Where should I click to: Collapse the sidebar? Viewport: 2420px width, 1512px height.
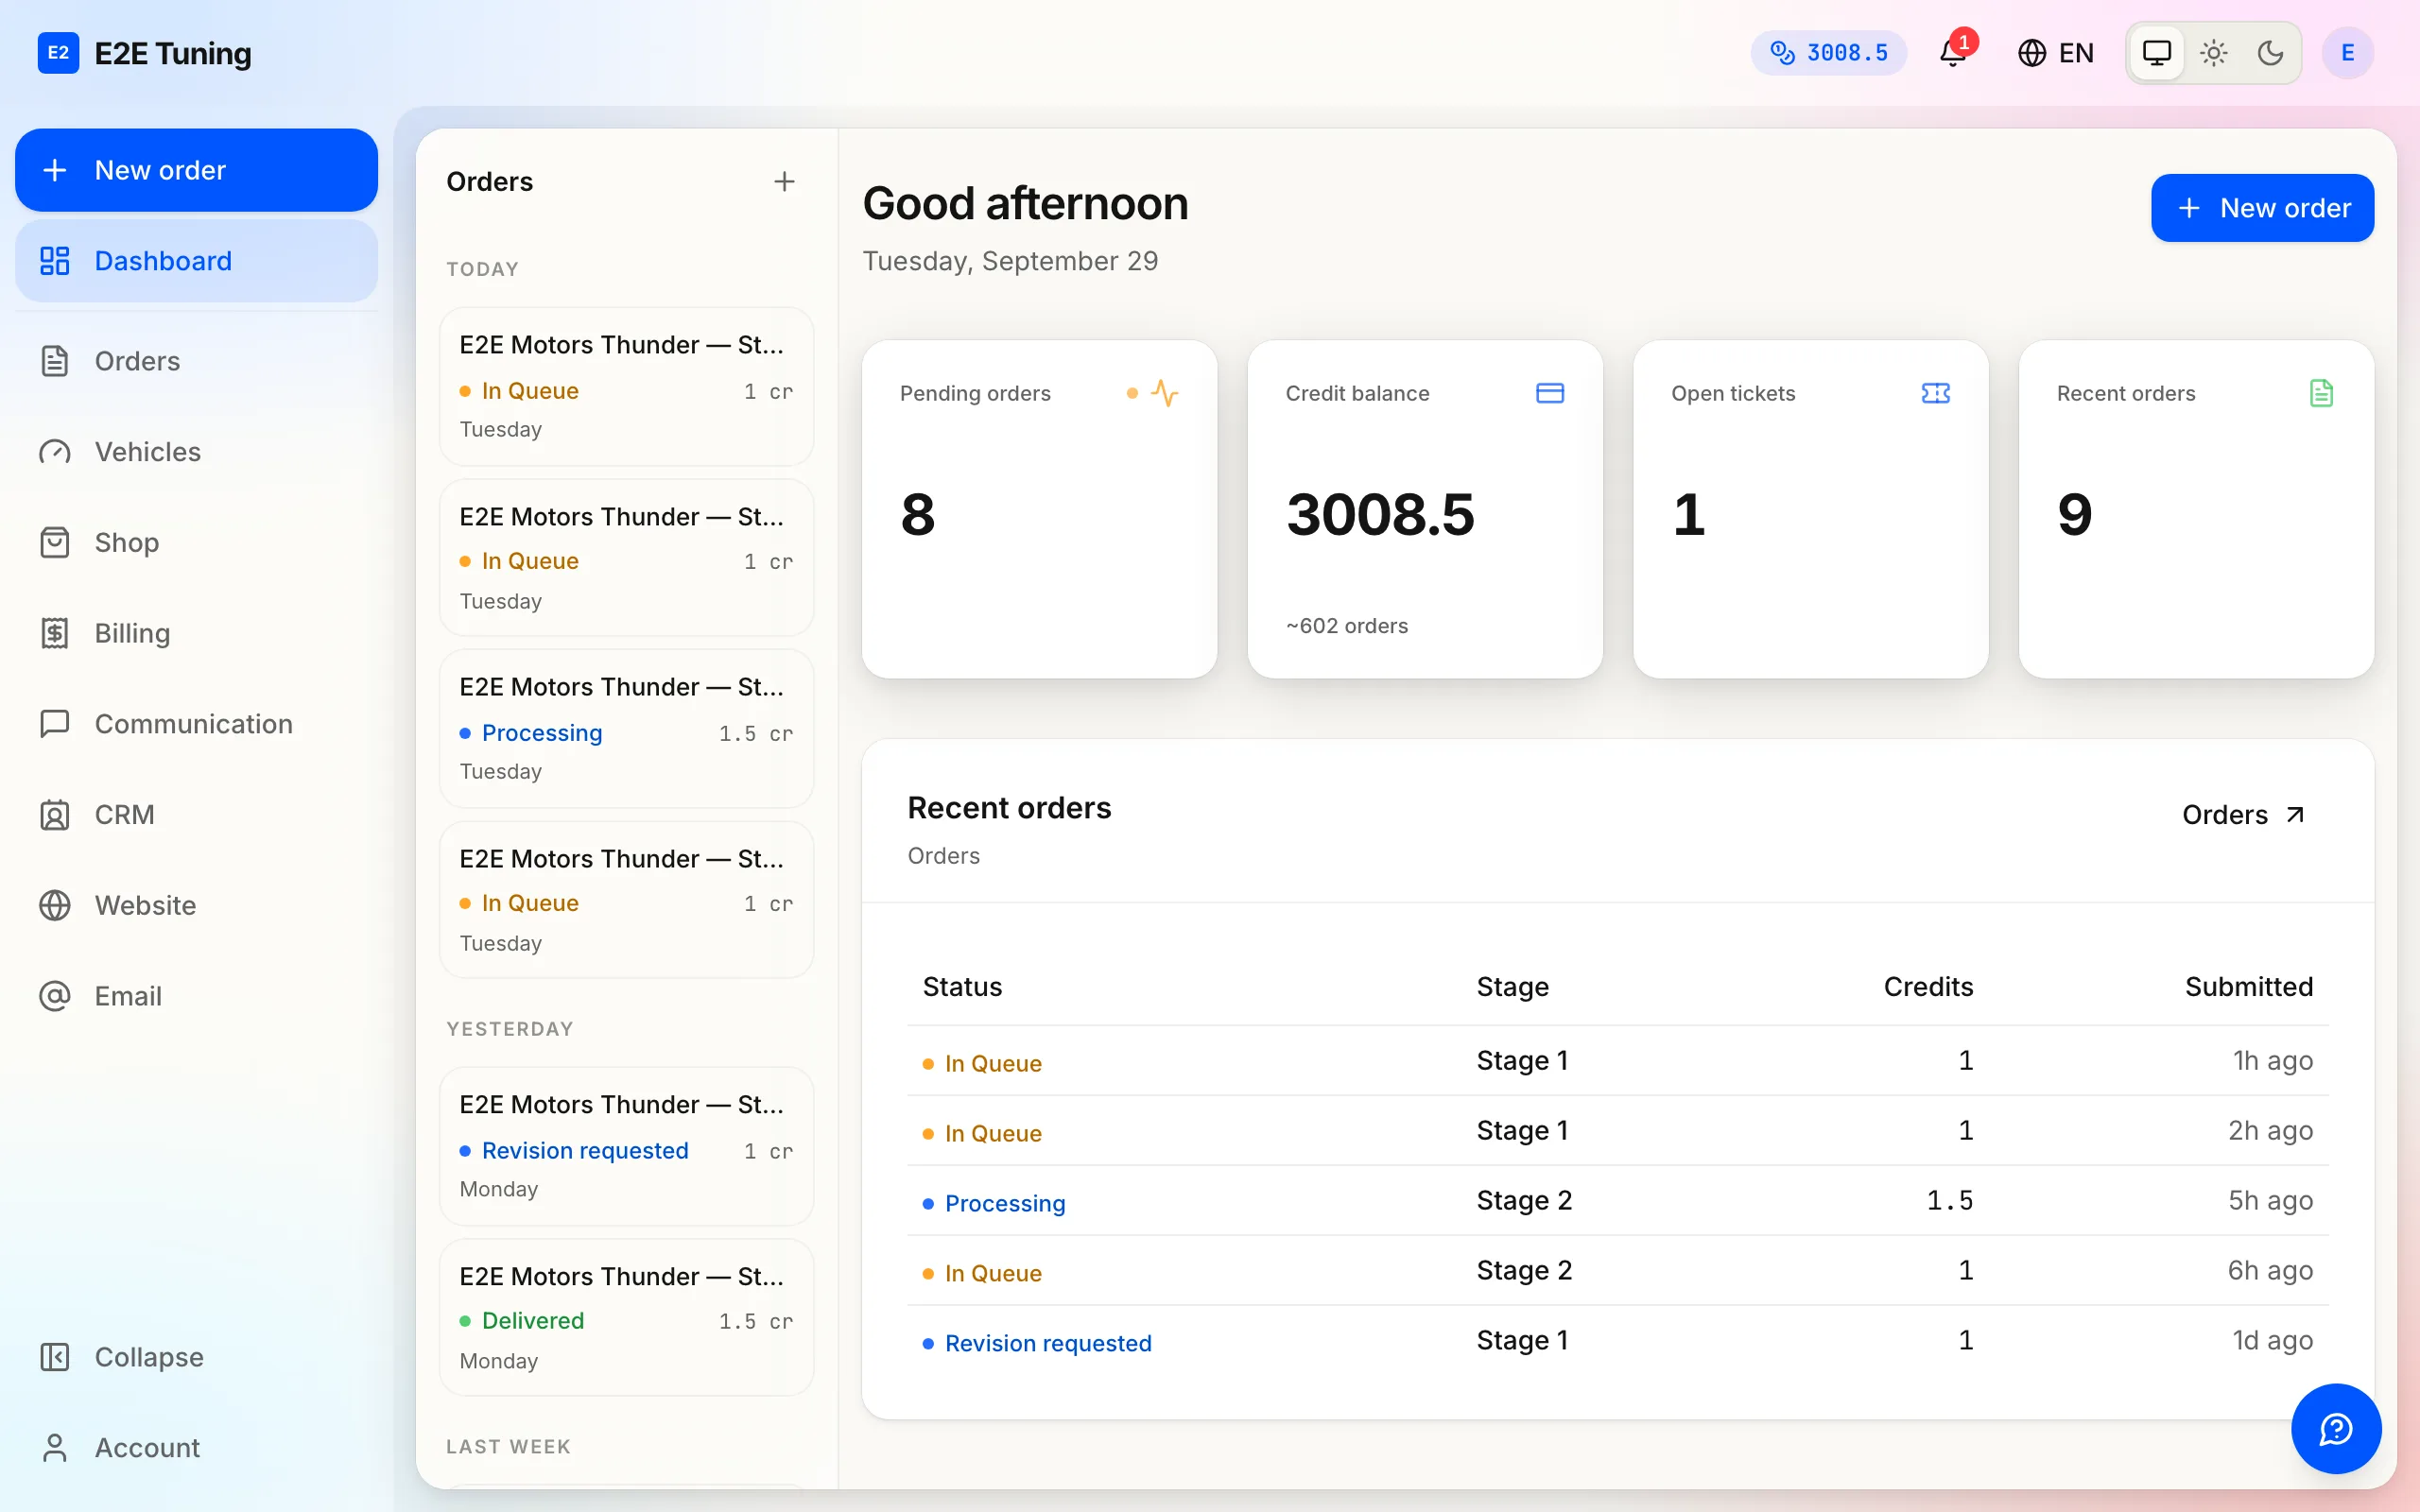click(x=196, y=1357)
